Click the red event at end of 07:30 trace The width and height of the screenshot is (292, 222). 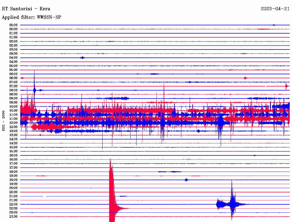coord(286,86)
